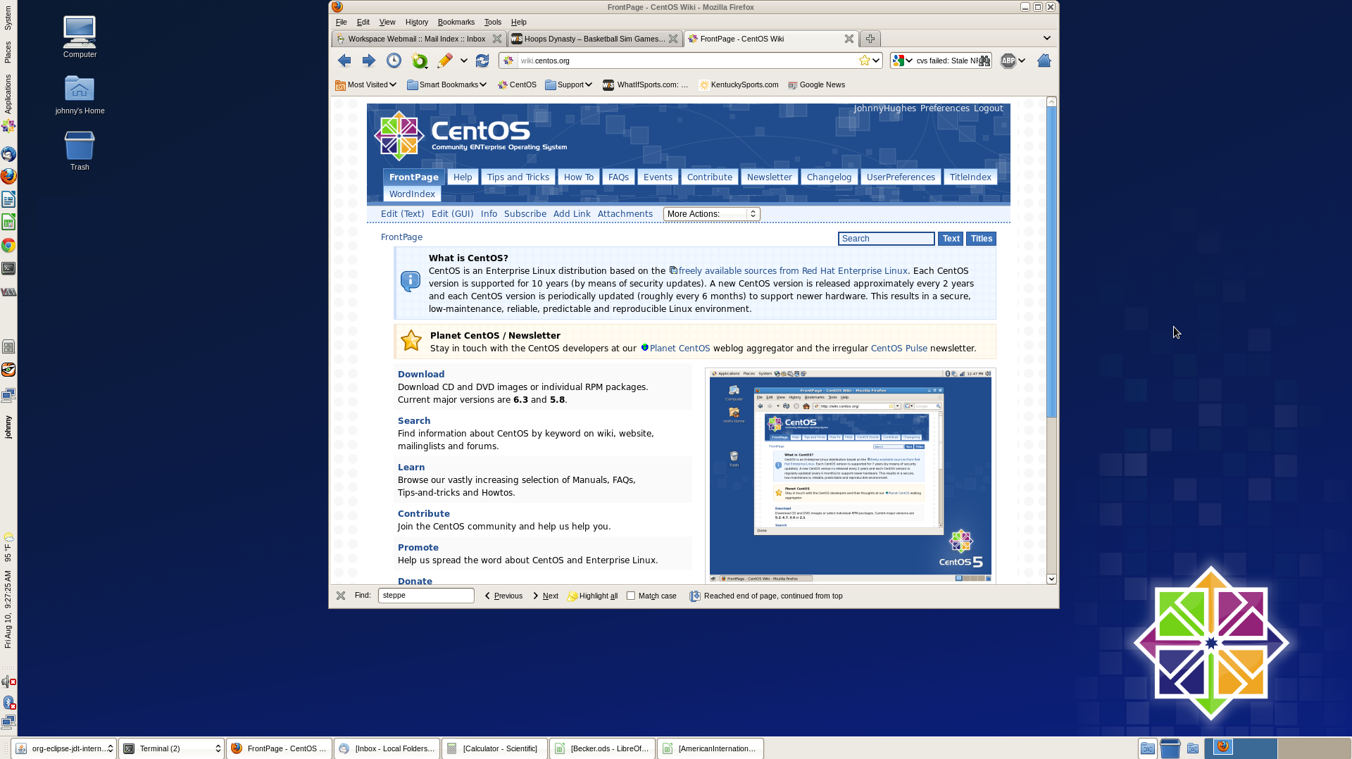Open the Computer desktop icon
The image size is (1352, 759).
(x=80, y=37)
